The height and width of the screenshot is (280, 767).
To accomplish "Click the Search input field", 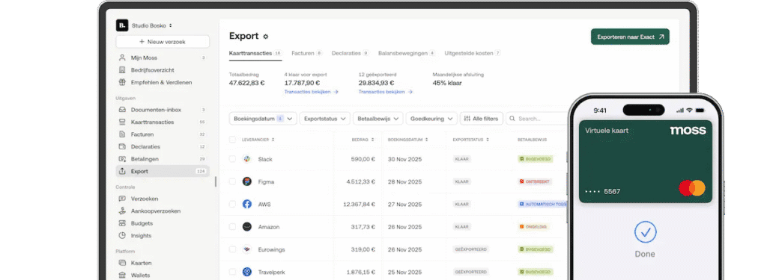I will 537,119.
